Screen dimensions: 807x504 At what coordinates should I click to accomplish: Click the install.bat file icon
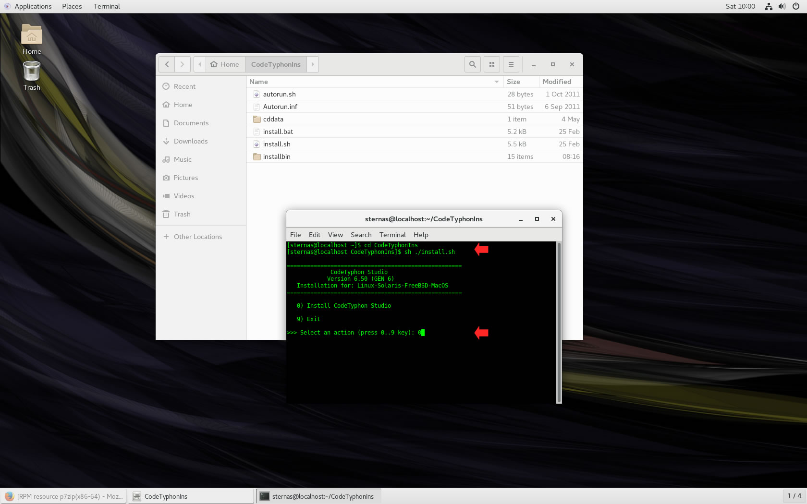(257, 132)
